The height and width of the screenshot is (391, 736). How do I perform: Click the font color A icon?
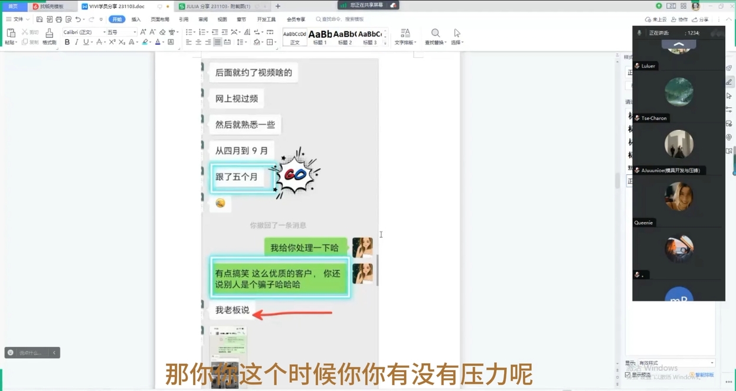(158, 43)
